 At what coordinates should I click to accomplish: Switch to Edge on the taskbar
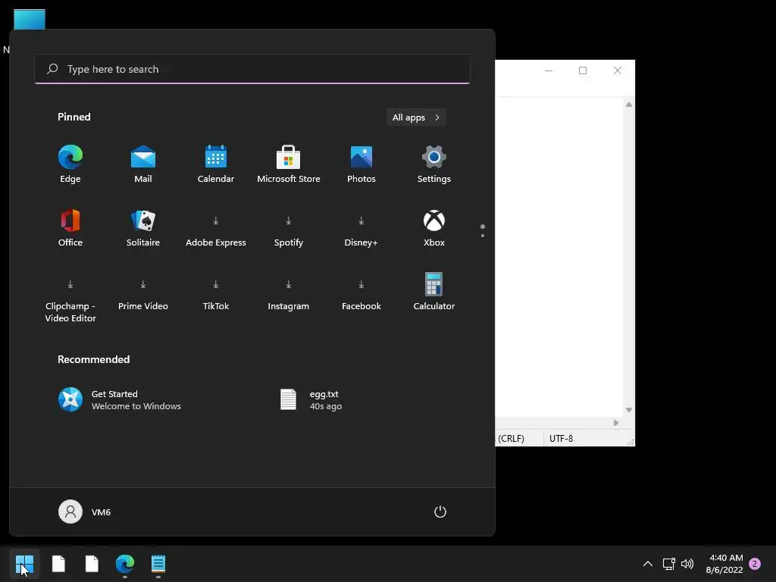tap(125, 564)
